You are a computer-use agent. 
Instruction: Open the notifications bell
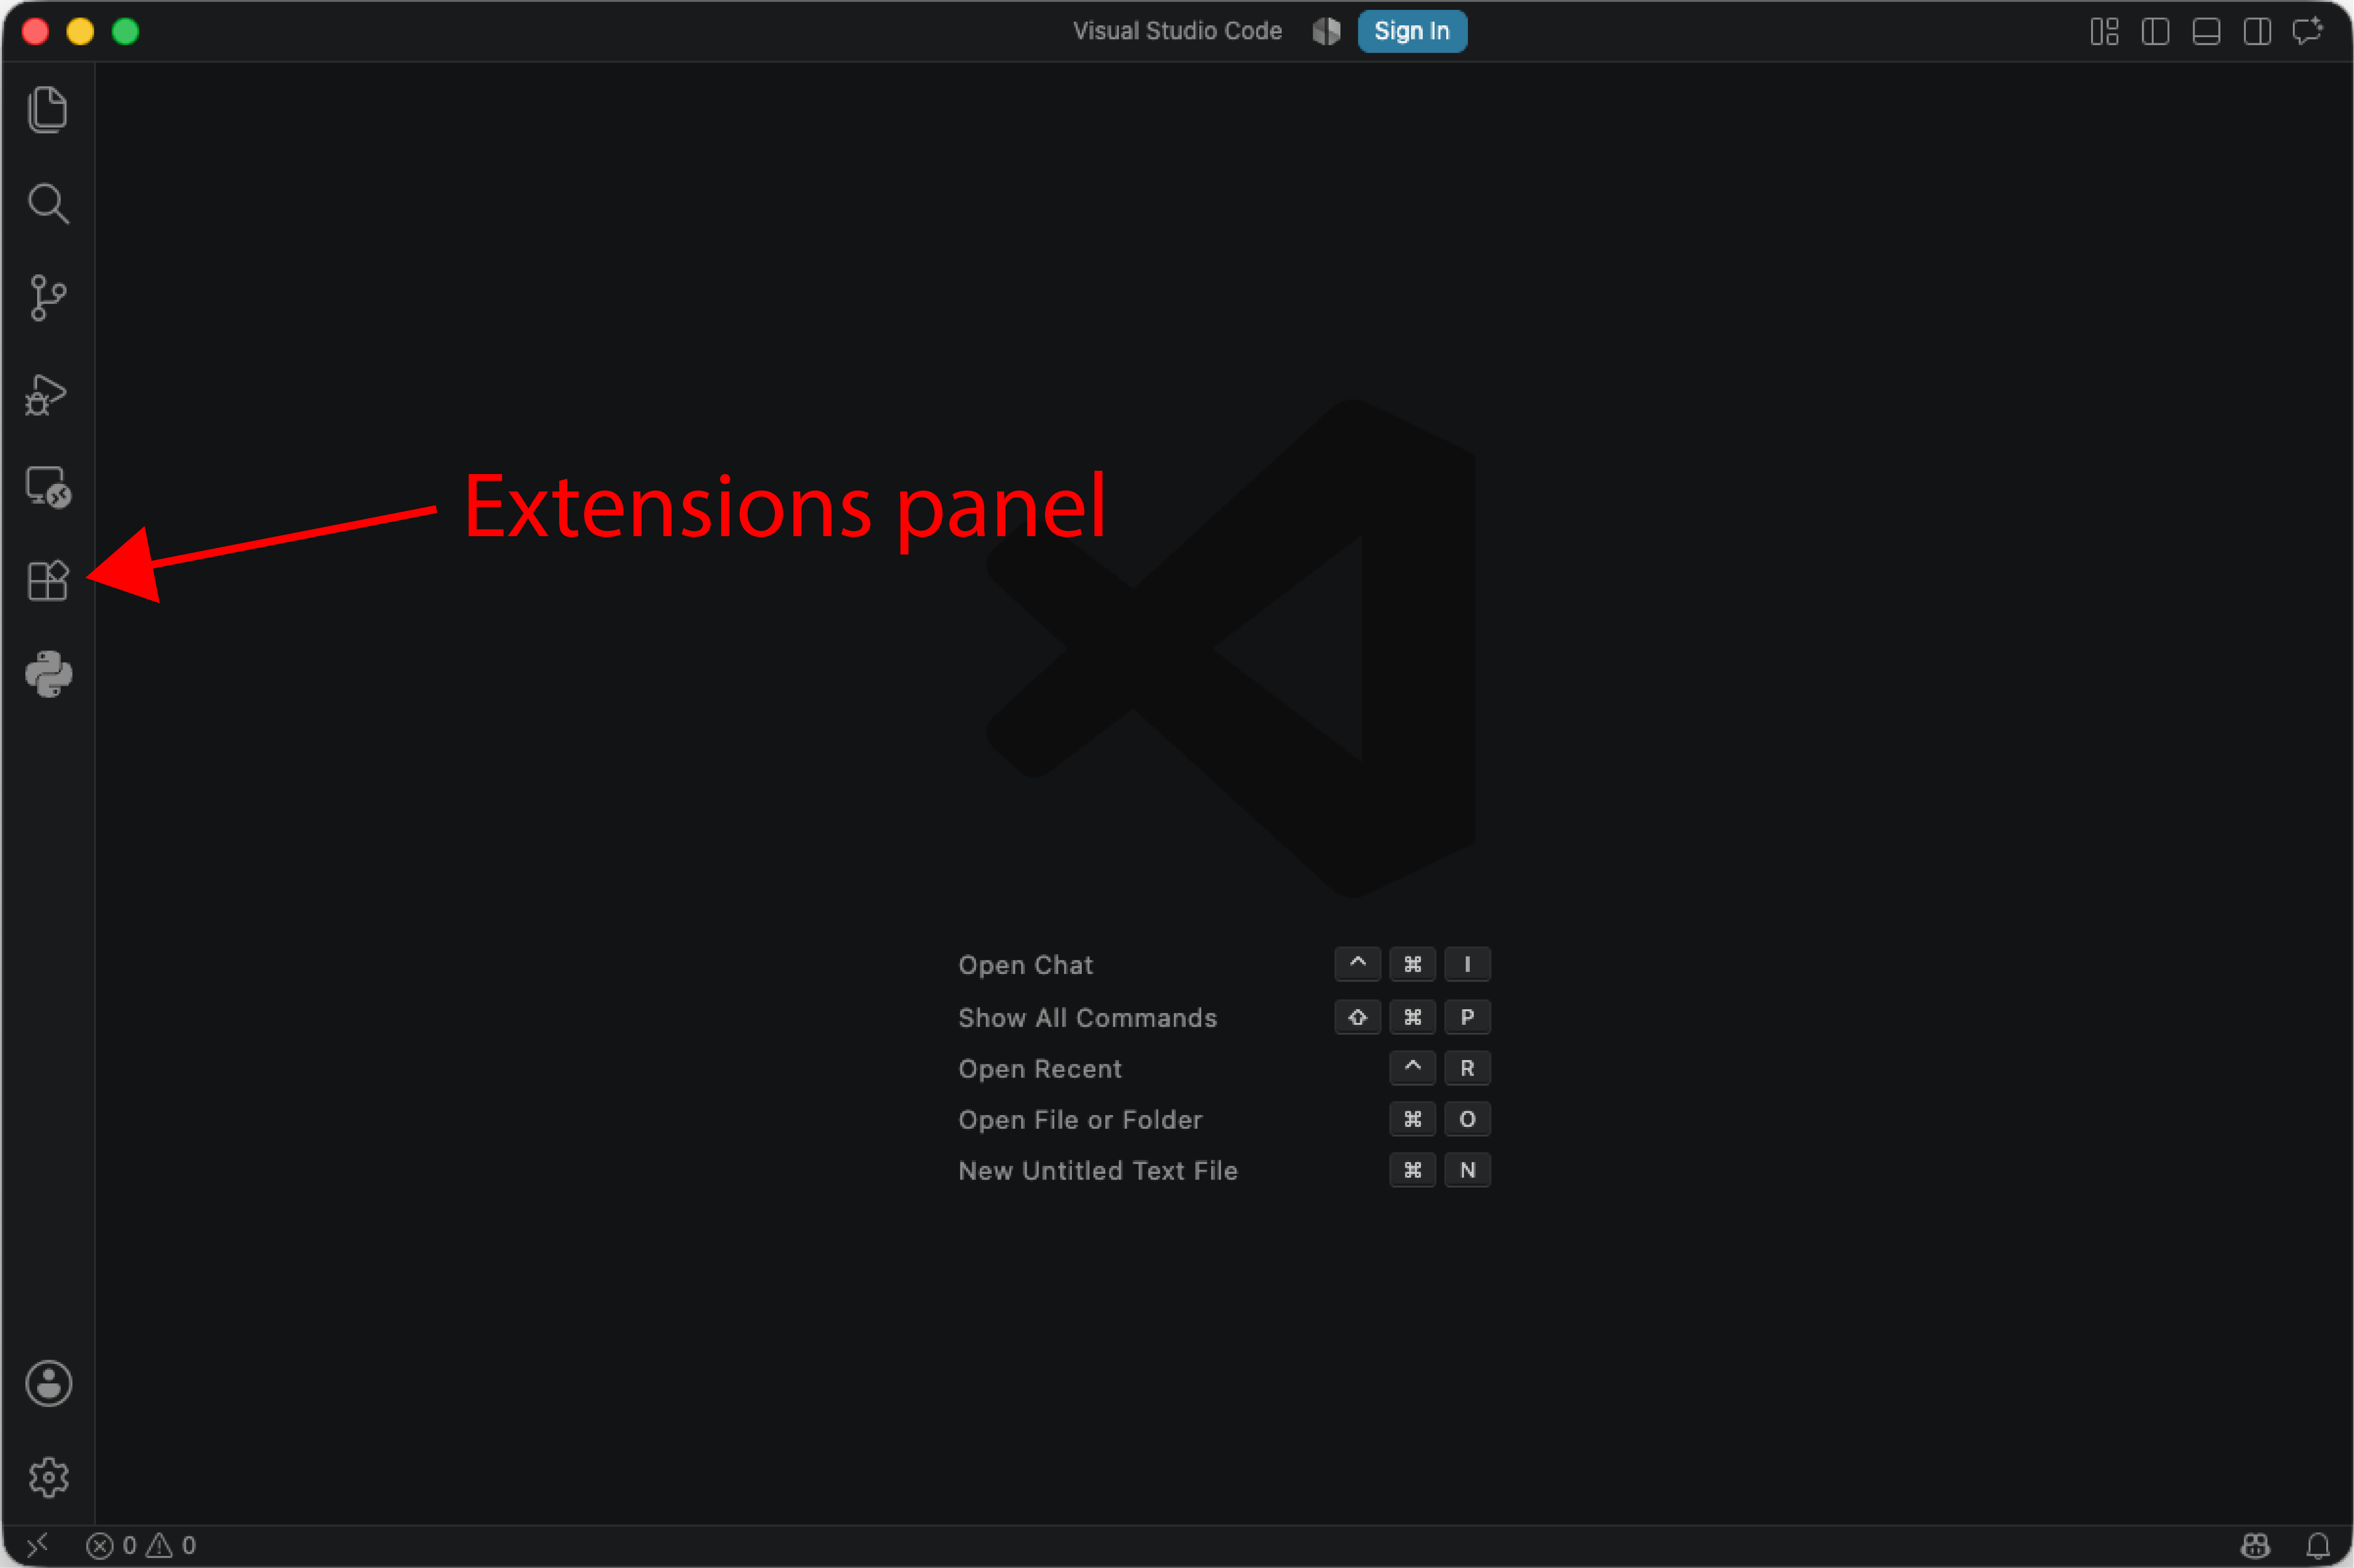[x=2318, y=1546]
